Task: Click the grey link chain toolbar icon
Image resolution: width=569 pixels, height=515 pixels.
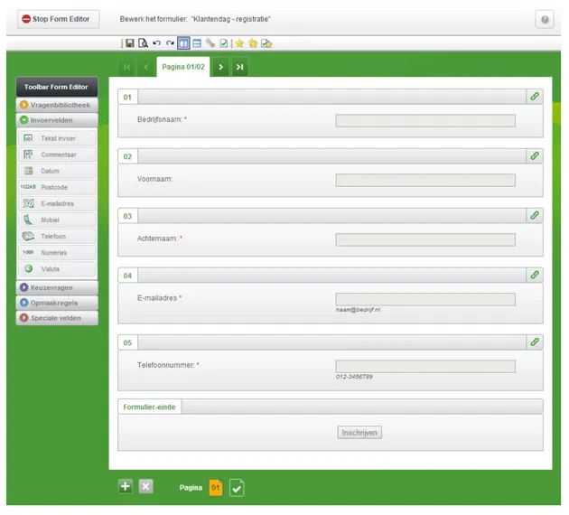Action: click(210, 43)
